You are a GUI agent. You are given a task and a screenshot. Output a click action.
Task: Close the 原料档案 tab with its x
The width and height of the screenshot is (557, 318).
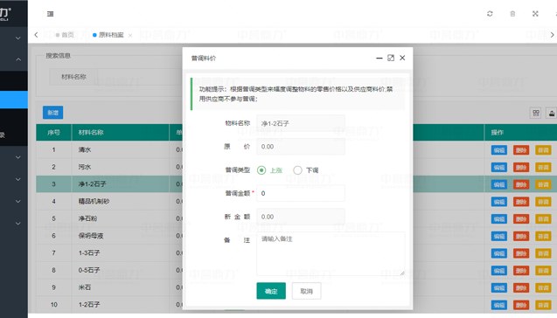[x=130, y=35]
